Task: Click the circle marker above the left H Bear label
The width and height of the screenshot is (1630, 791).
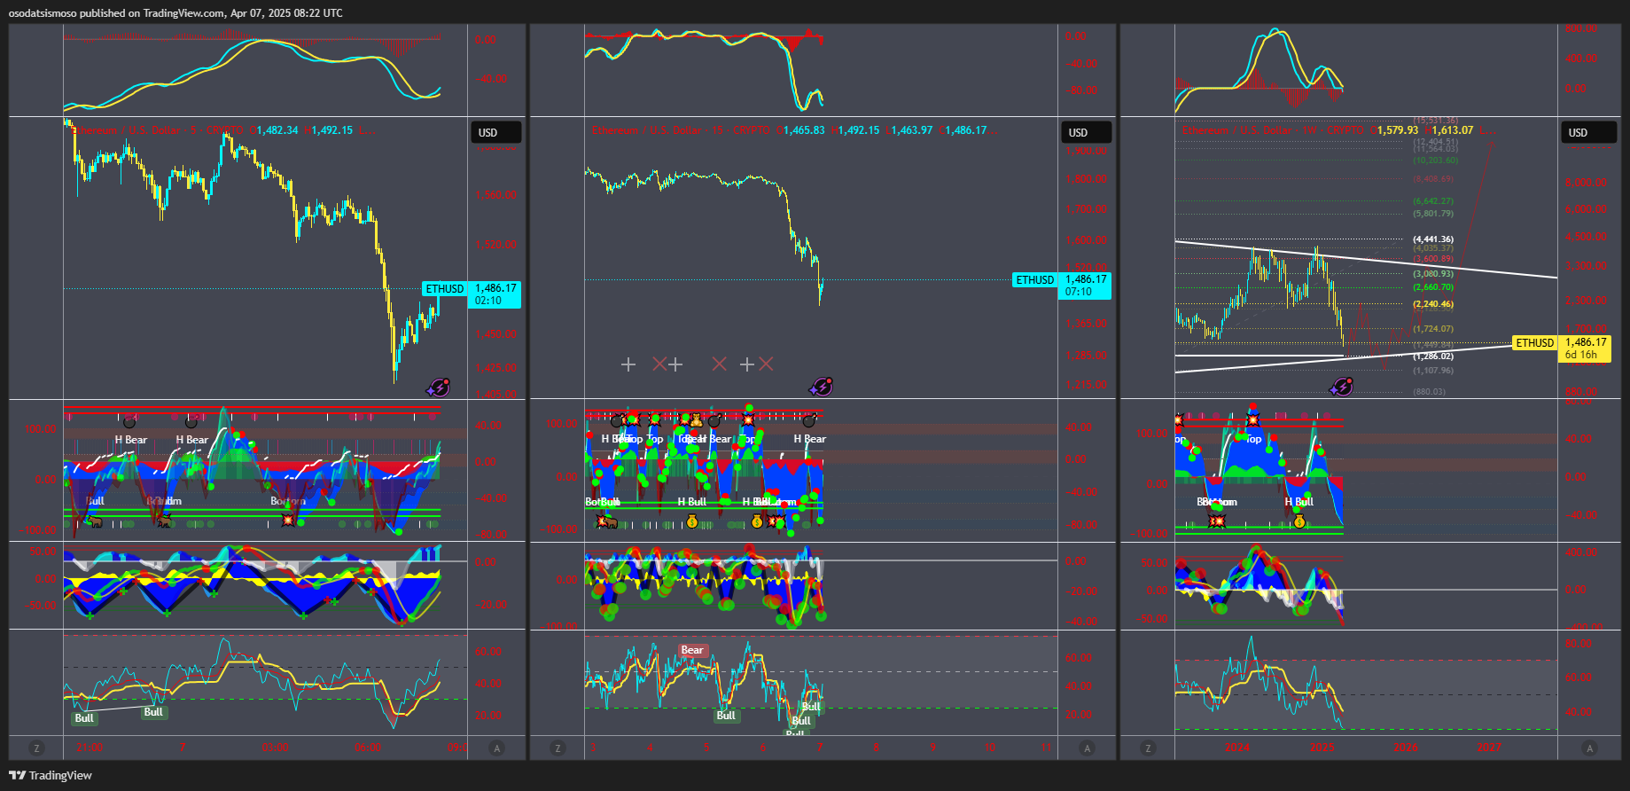Action: 129,422
